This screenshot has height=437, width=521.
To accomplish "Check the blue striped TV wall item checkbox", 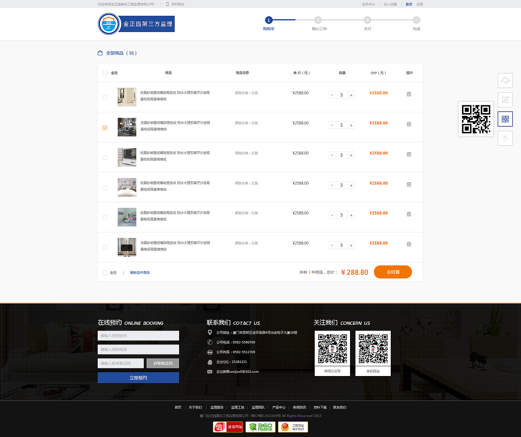I will click(105, 248).
